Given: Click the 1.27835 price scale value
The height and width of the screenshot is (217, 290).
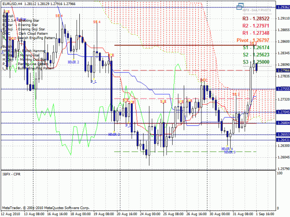Looking at the screenshot, I should 284,76.
